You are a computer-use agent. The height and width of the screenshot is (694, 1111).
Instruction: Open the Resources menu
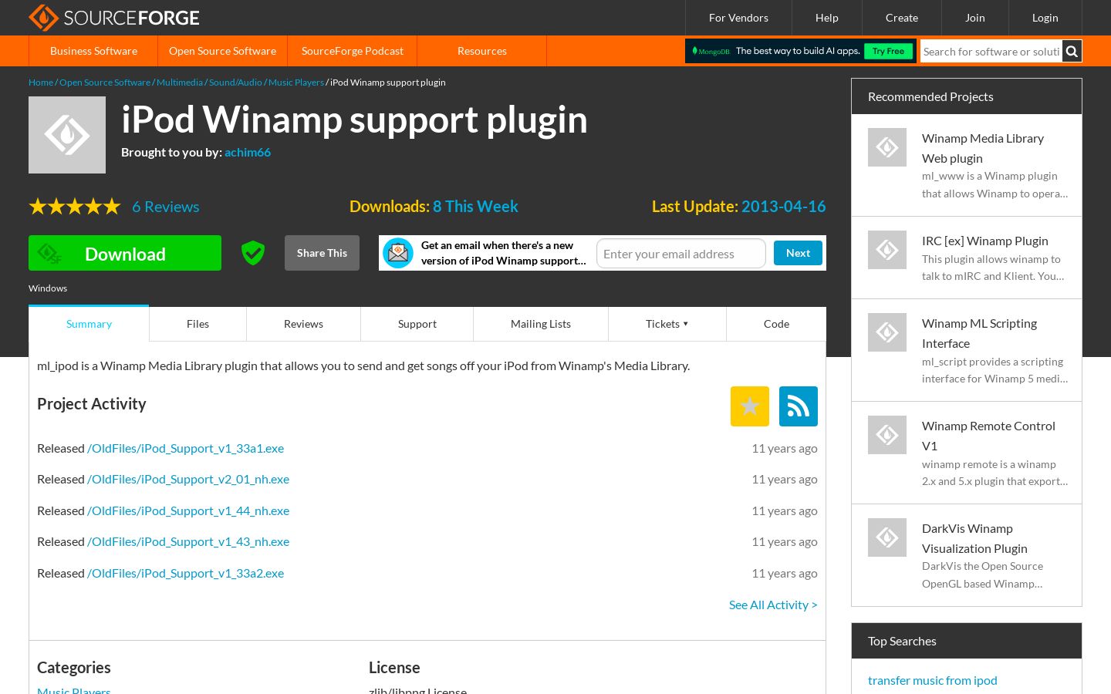[x=482, y=51]
